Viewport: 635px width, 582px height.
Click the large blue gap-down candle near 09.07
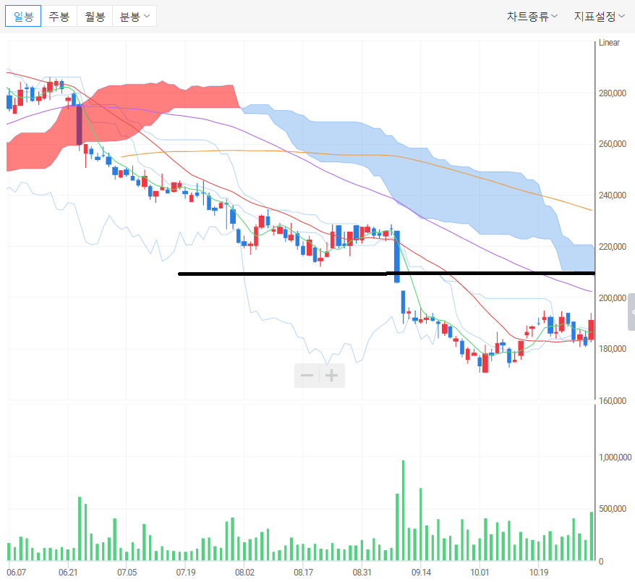coord(397,256)
